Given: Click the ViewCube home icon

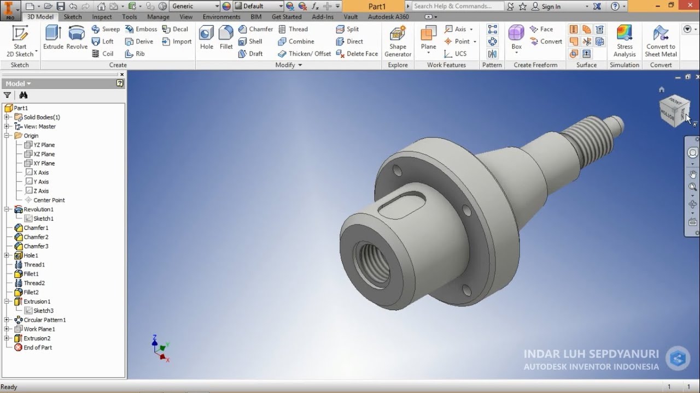Looking at the screenshot, I should tap(662, 90).
